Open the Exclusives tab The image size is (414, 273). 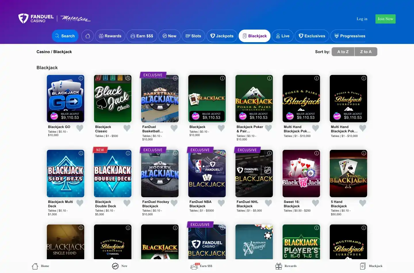[x=312, y=36]
